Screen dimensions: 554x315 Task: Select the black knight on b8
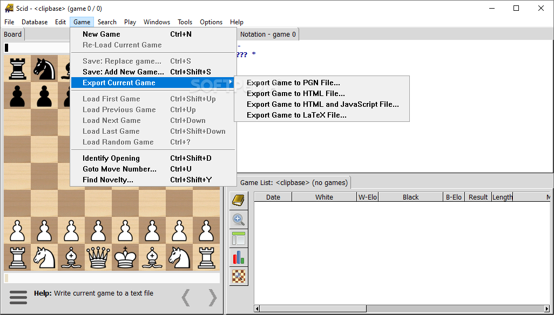point(44,69)
